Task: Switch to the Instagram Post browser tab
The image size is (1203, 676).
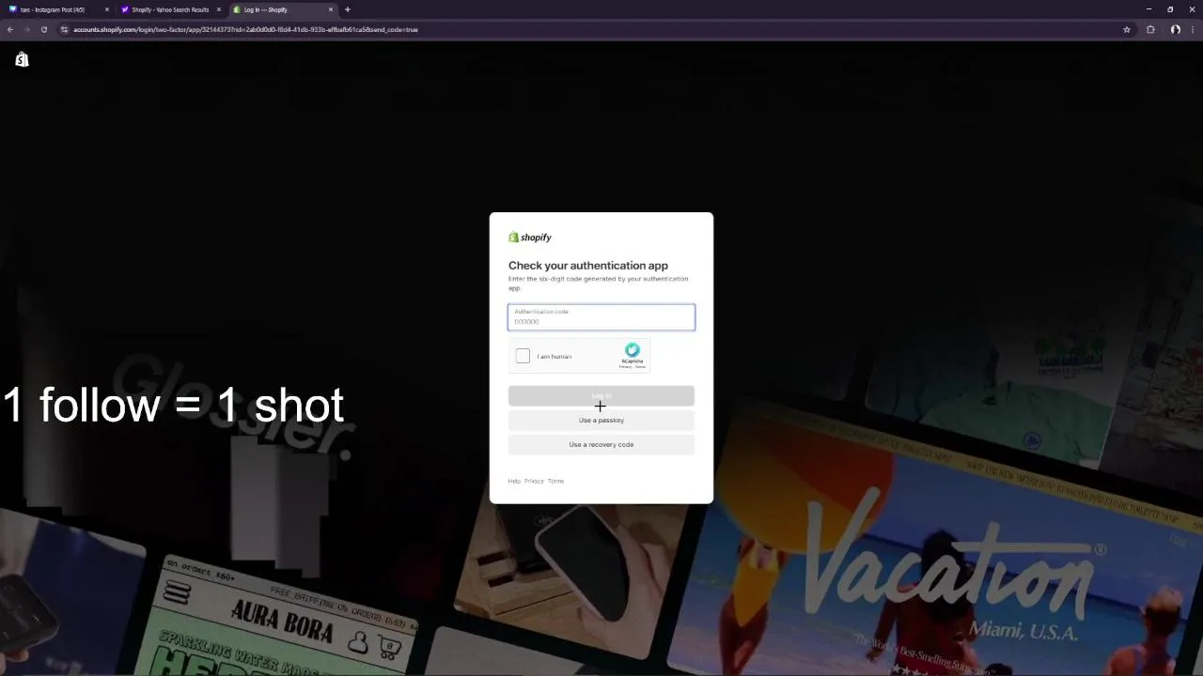Action: tap(56, 9)
